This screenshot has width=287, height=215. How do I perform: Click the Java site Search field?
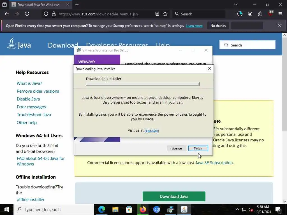[247, 45]
